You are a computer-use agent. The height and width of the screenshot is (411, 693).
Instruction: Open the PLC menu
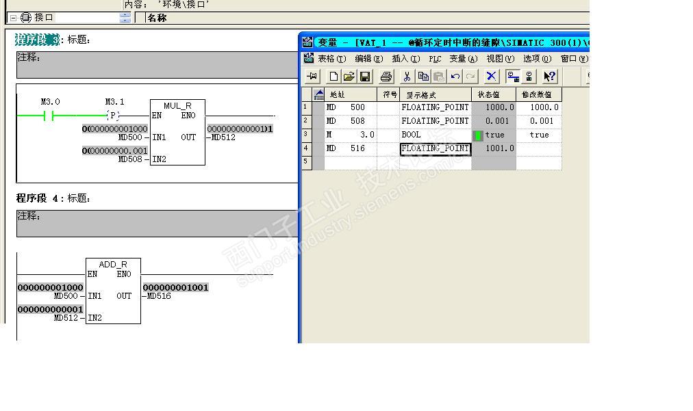(x=435, y=59)
